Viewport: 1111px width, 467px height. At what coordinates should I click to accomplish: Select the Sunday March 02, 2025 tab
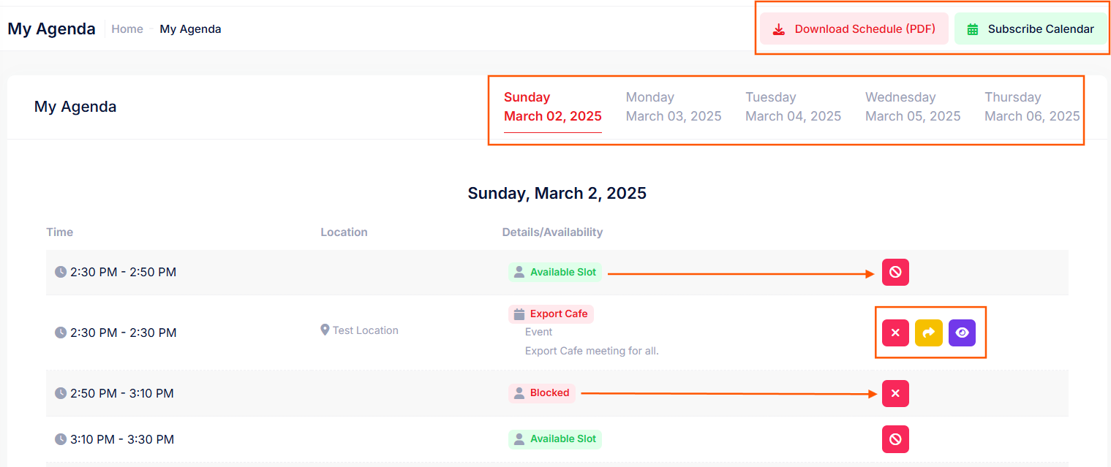click(552, 107)
